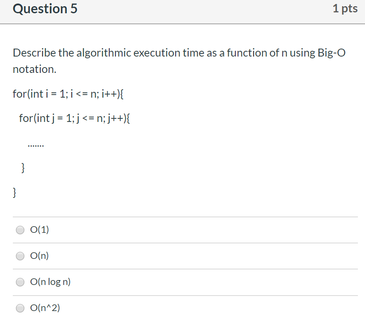Select the O(n) radio button

[x=20, y=256]
